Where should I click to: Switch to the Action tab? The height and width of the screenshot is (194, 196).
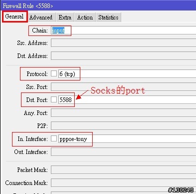tap(85, 17)
